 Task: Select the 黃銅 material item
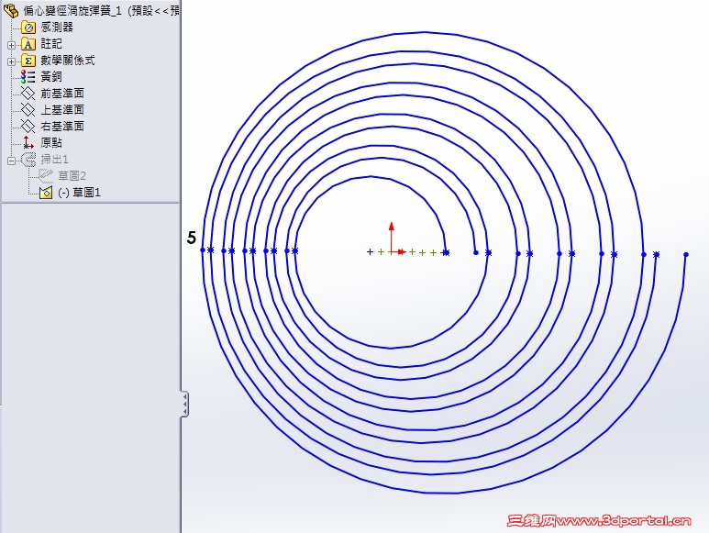pos(51,77)
